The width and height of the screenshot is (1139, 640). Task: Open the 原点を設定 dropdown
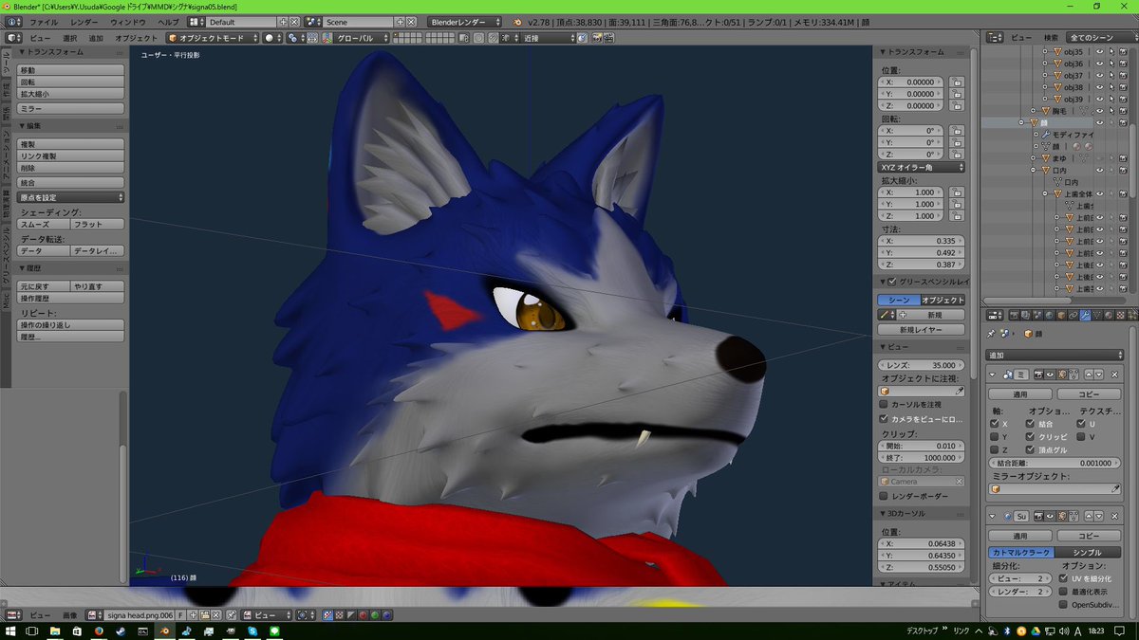point(71,197)
